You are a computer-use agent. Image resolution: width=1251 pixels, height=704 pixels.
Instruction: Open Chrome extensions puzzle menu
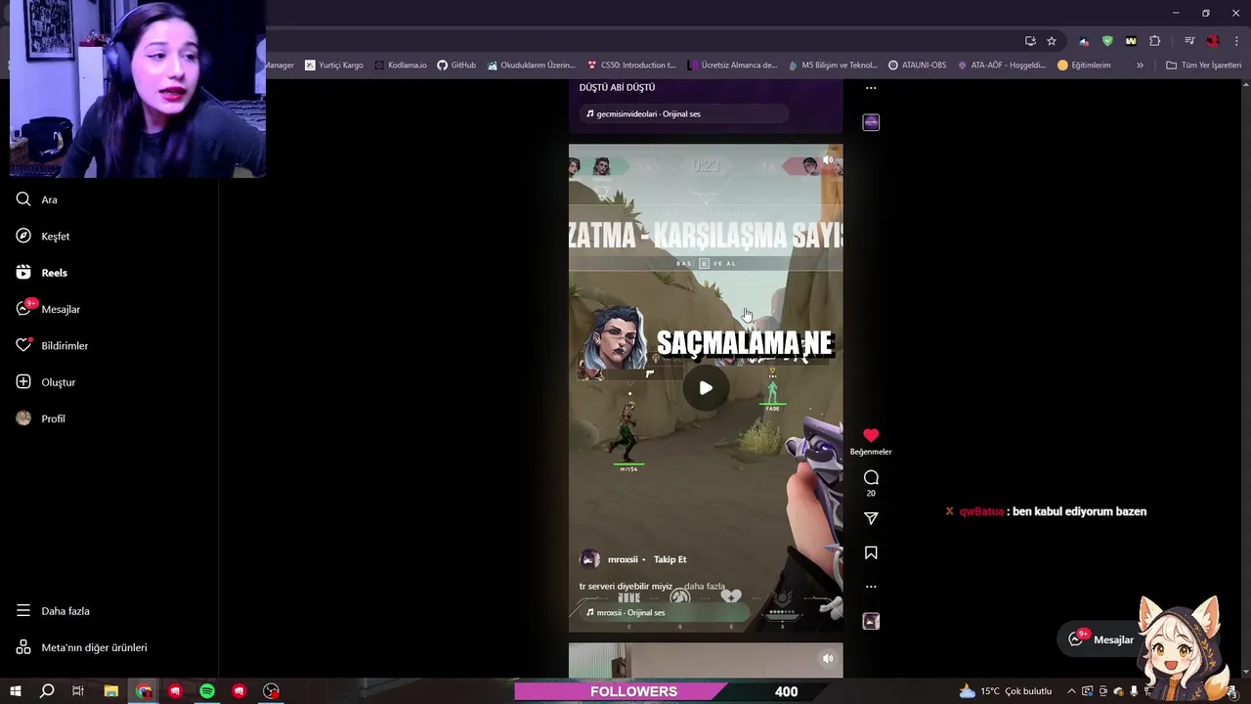click(x=1155, y=41)
